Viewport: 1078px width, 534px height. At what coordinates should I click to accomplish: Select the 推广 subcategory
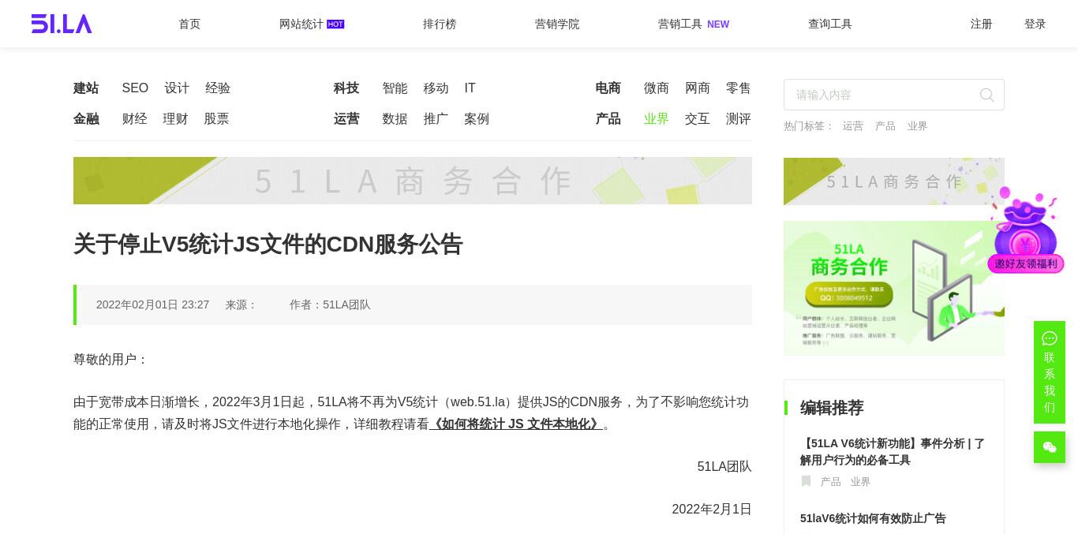[x=436, y=119]
